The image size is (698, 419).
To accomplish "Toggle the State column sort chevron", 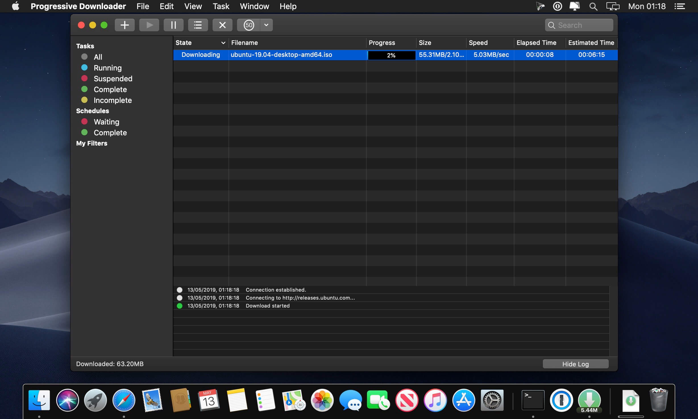I will 223,43.
